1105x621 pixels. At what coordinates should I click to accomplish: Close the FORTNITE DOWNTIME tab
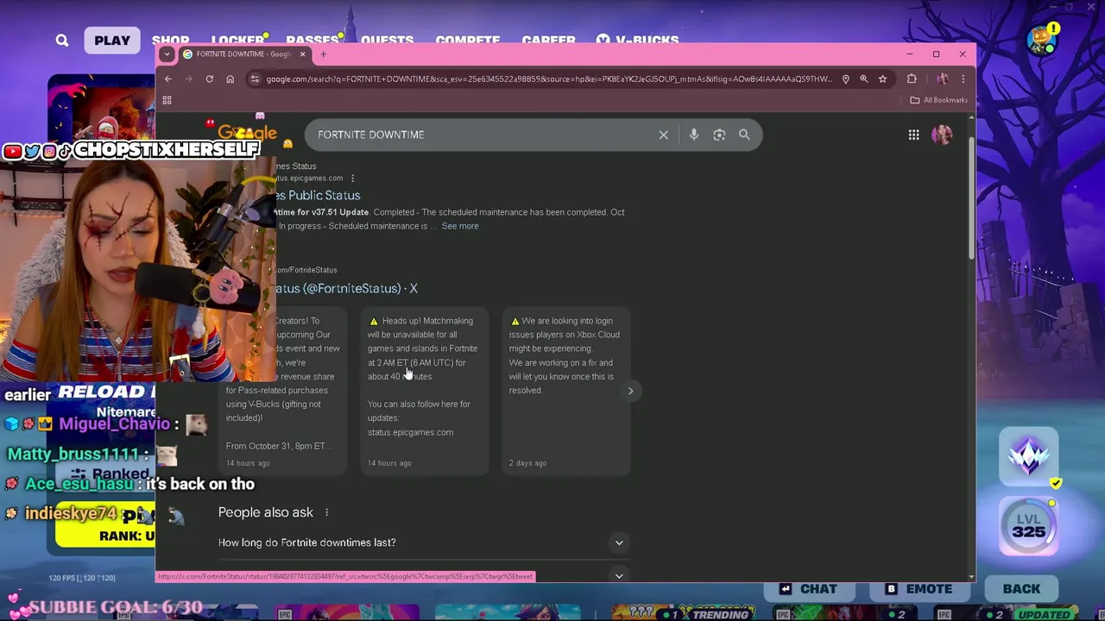tap(302, 54)
